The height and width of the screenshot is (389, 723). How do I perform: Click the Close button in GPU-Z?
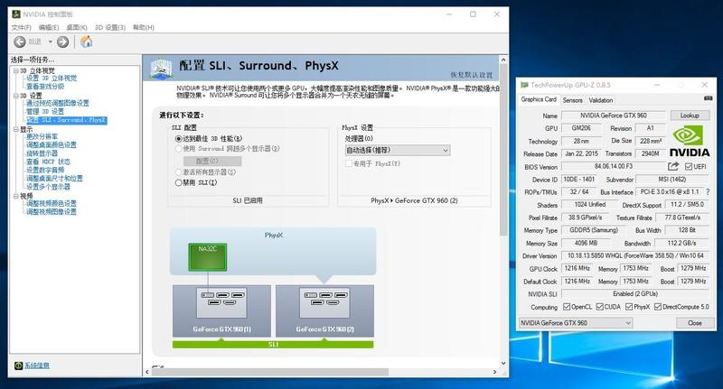694,323
